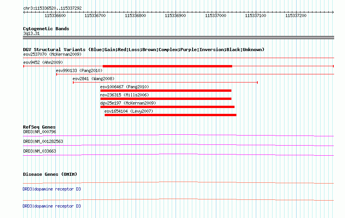
Task: Click the 3q13.31 band label
Action: (x=31, y=33)
